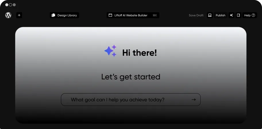The width and height of the screenshot is (262, 129).
Task: Toggle the settings sidebar panel icon
Action: pyautogui.click(x=238, y=15)
